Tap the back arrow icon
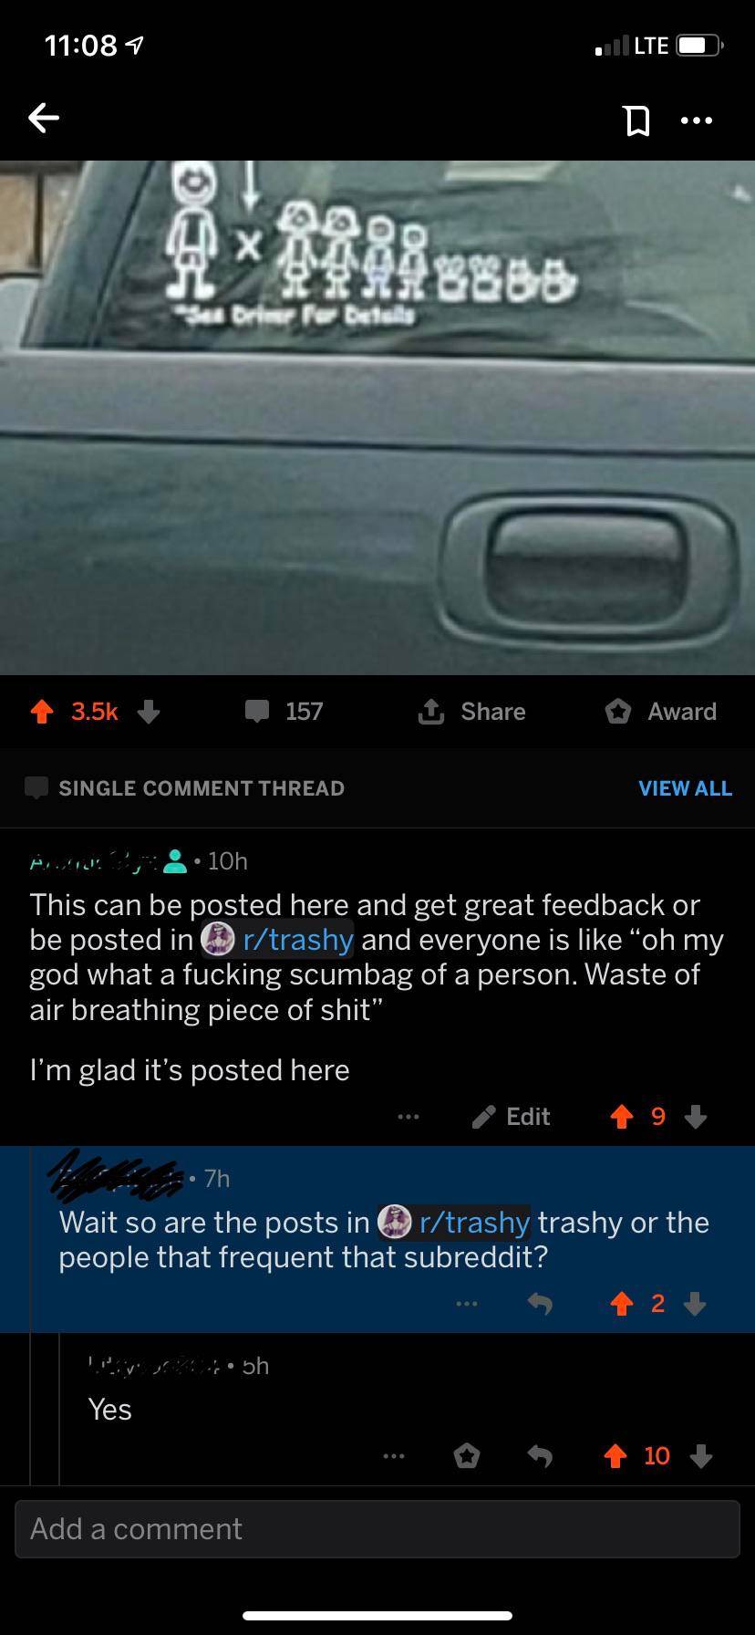 [x=44, y=118]
